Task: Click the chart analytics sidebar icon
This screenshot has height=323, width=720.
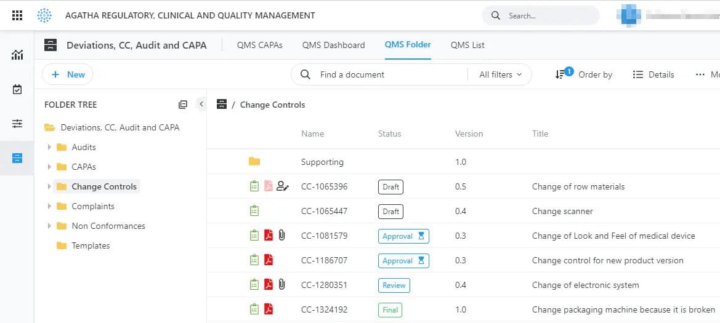Action: click(17, 55)
